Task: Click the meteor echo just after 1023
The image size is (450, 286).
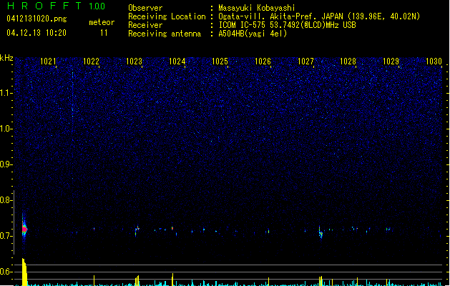Action: coord(137,230)
